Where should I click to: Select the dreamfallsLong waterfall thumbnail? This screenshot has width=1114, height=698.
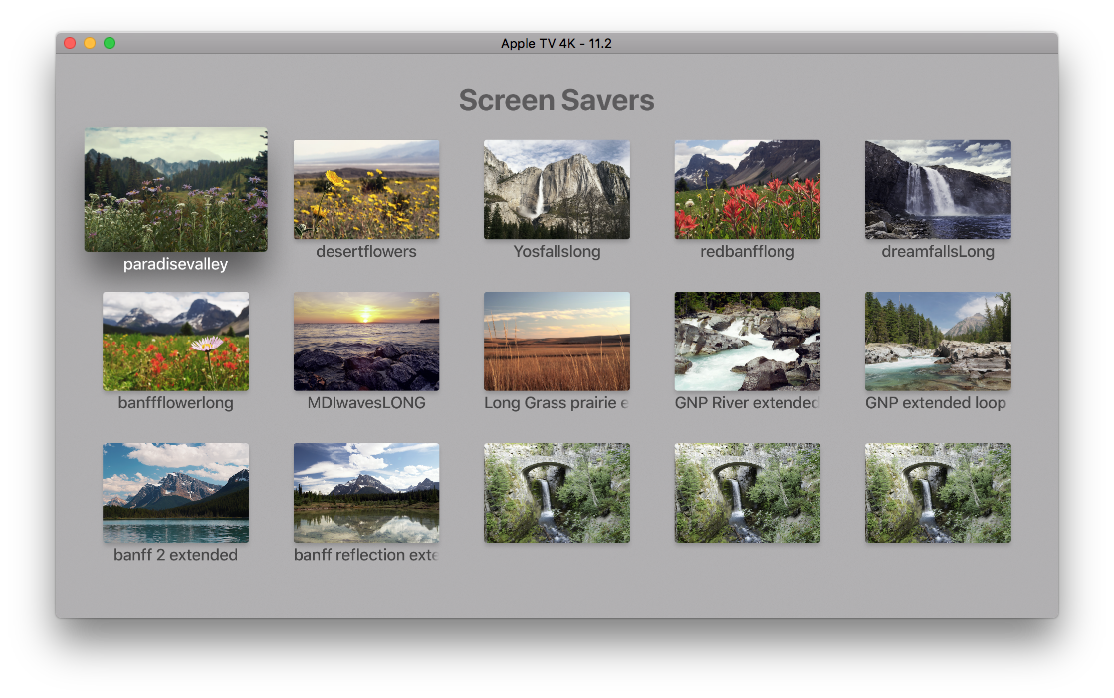click(938, 189)
